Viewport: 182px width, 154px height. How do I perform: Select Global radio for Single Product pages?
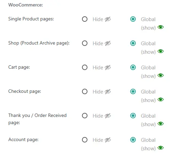(x=133, y=19)
